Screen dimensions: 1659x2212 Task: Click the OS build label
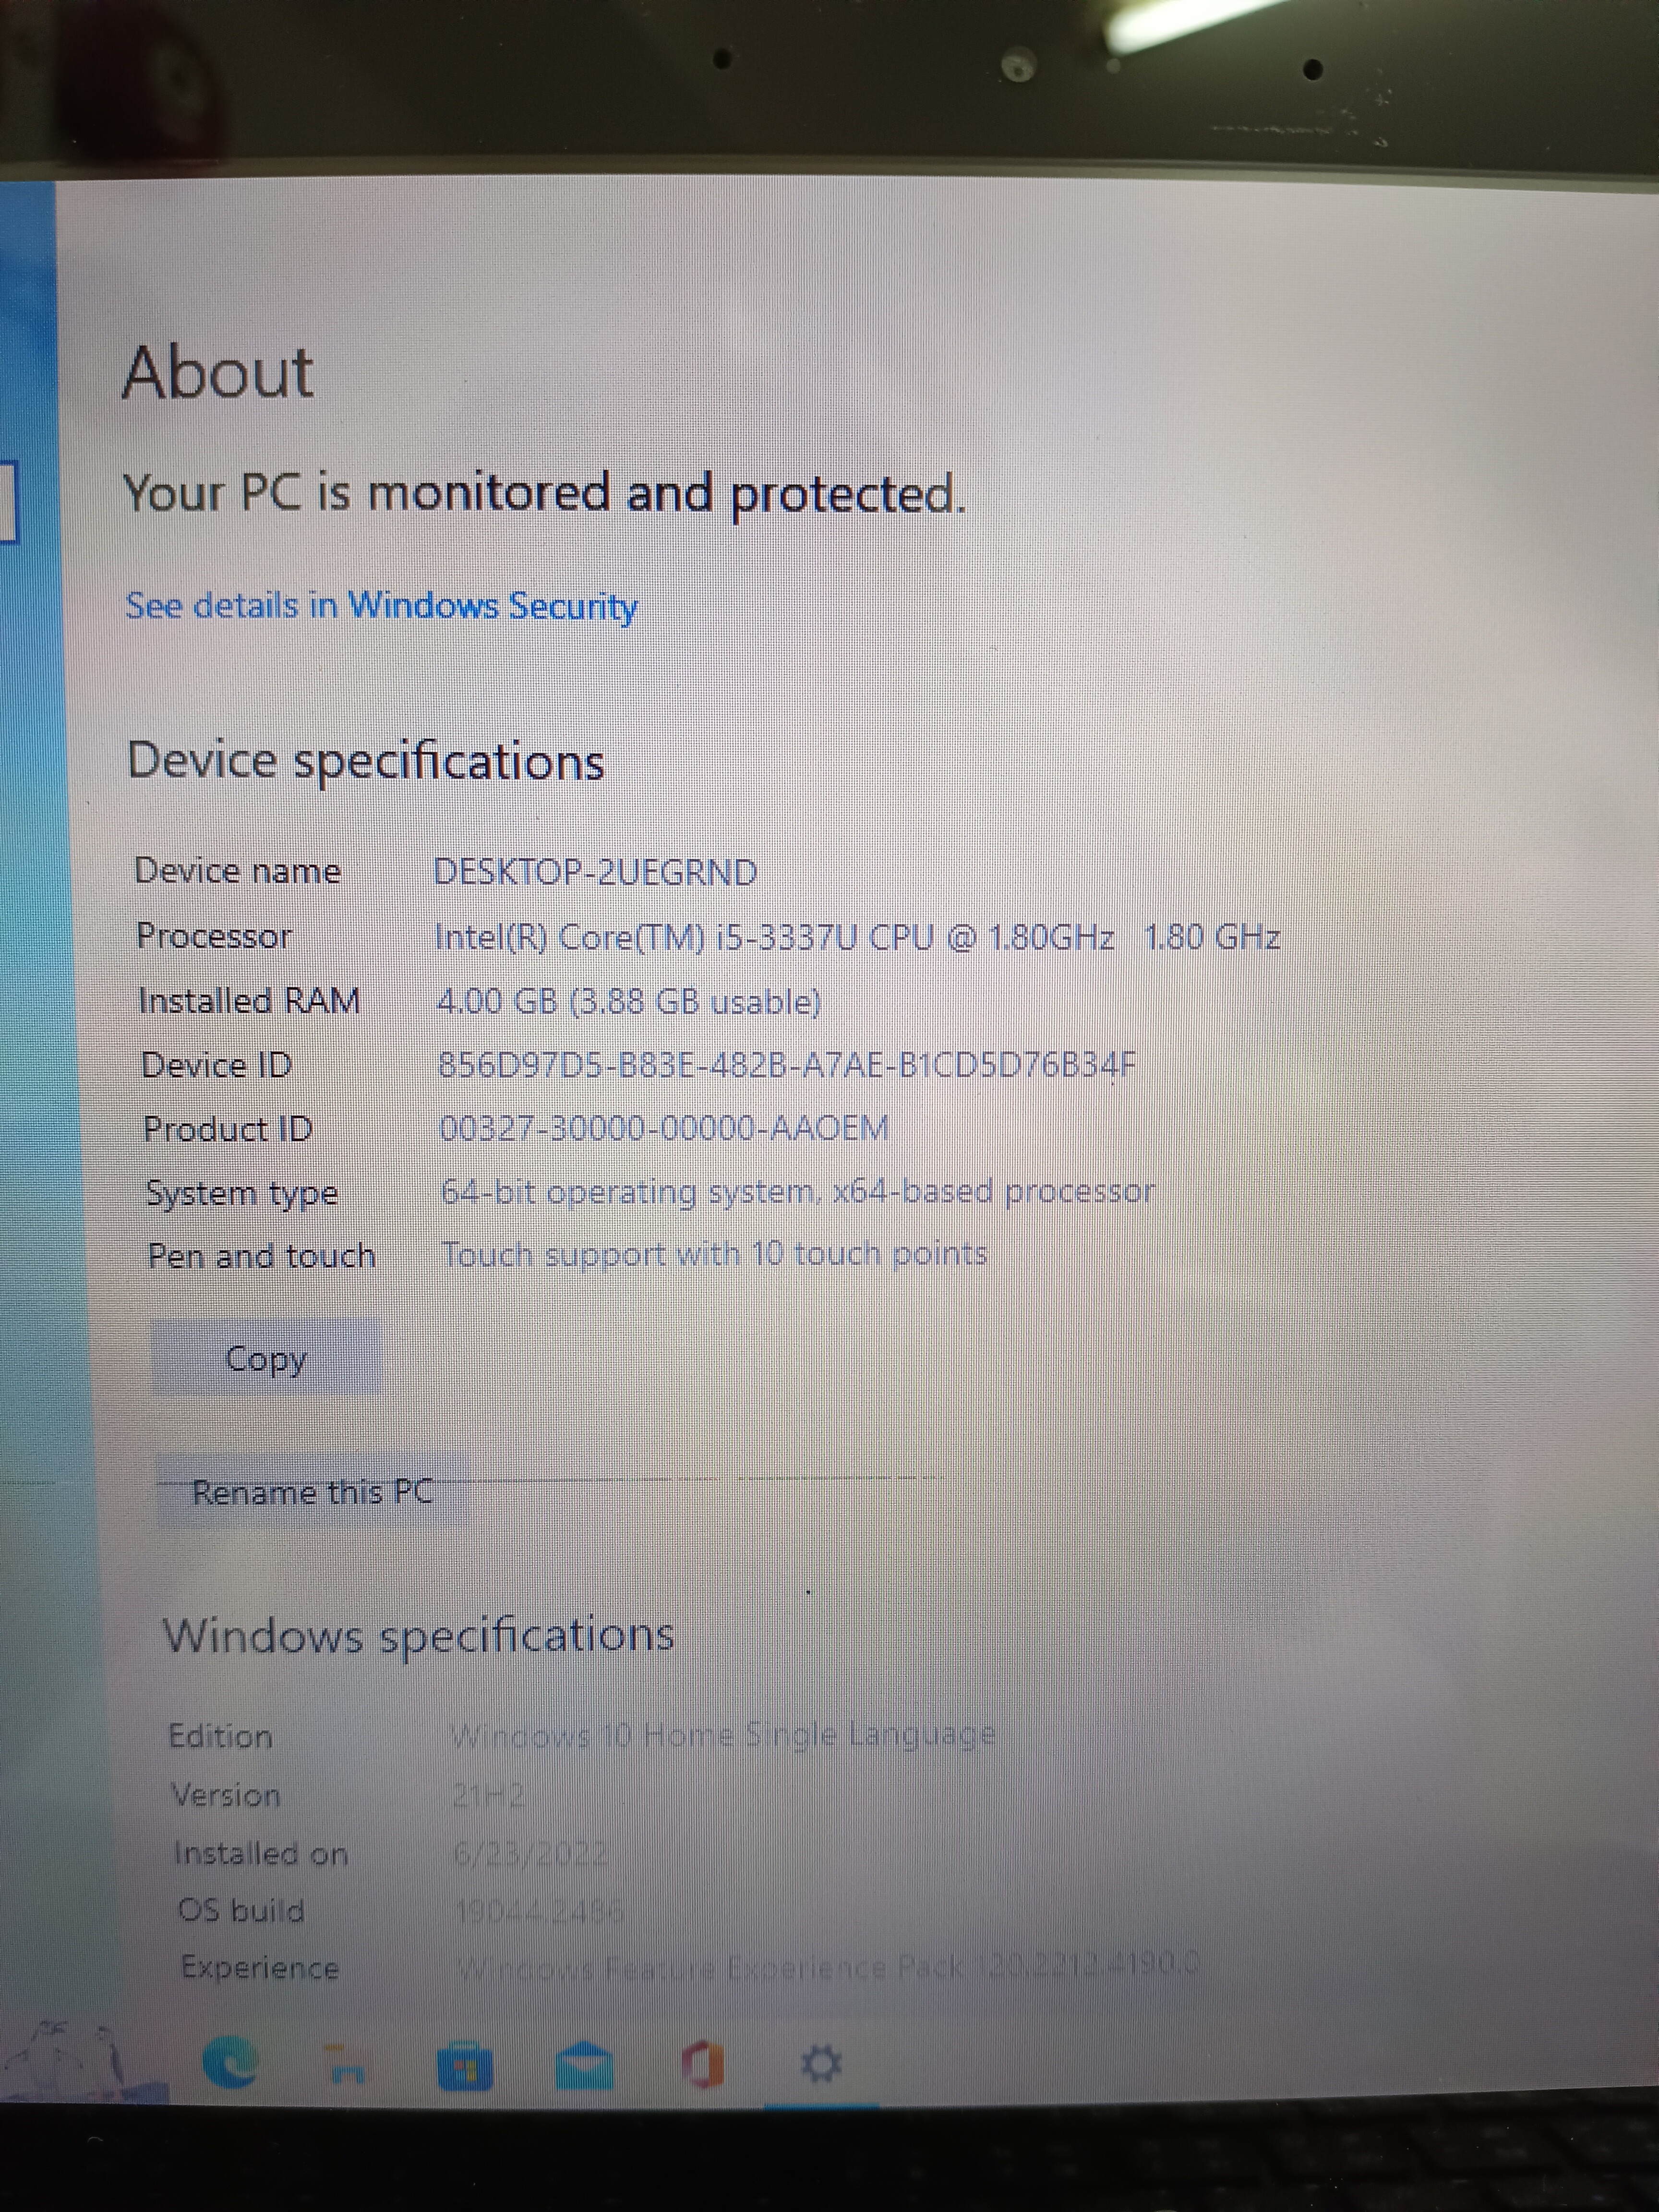tap(241, 1910)
